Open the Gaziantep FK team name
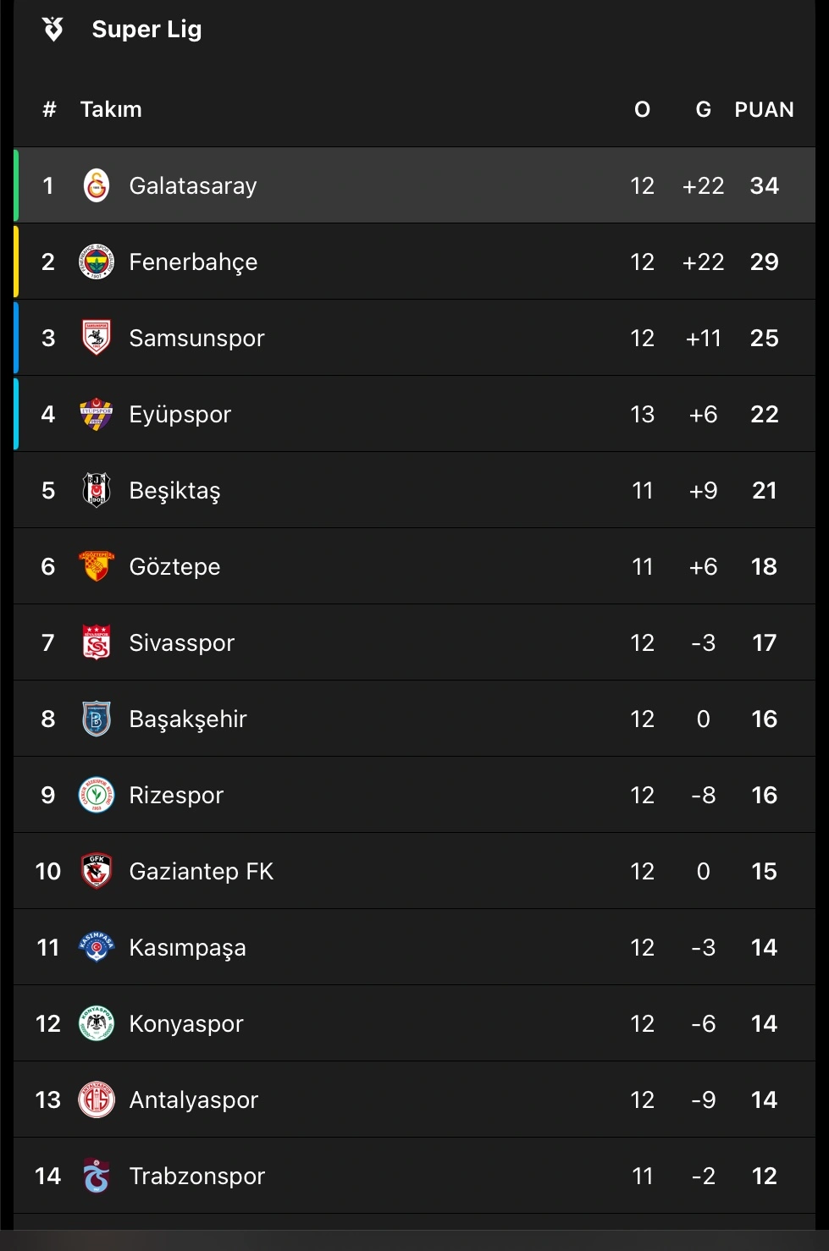Screen dimensions: 829x1251 (202, 871)
